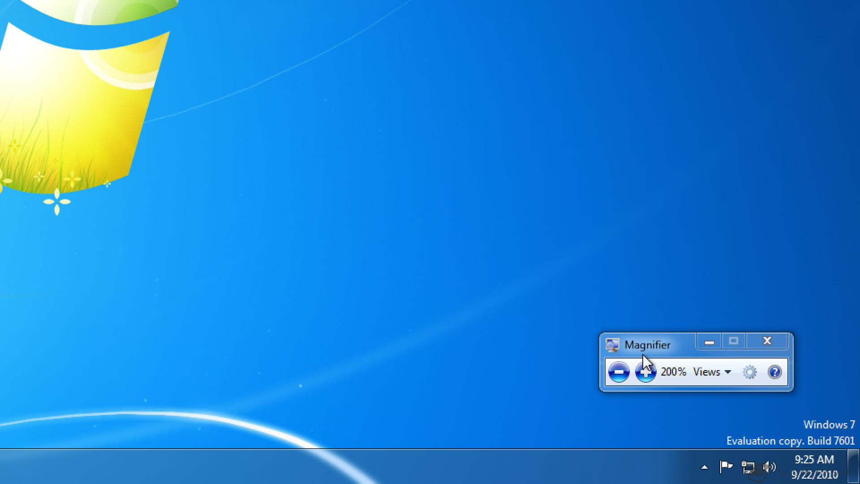Open Action Center flag icon
This screenshot has width=860, height=484.
coord(726,467)
